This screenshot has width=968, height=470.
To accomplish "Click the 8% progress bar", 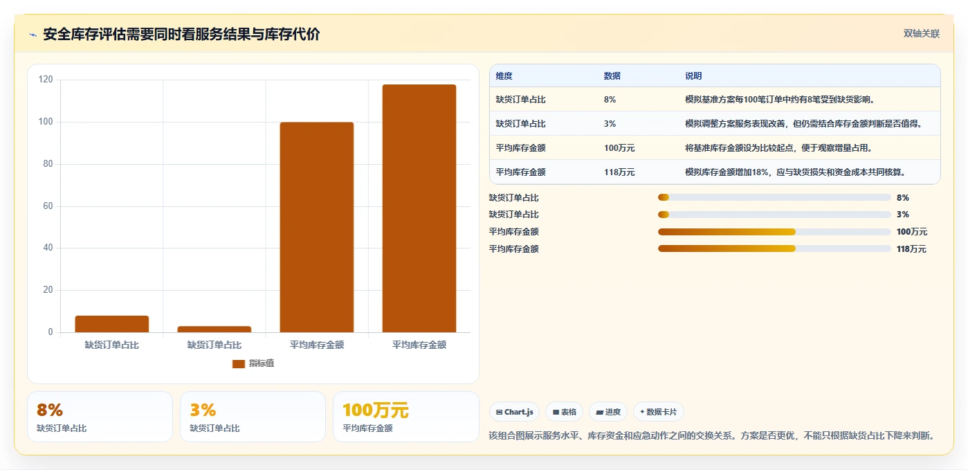I will pos(774,197).
